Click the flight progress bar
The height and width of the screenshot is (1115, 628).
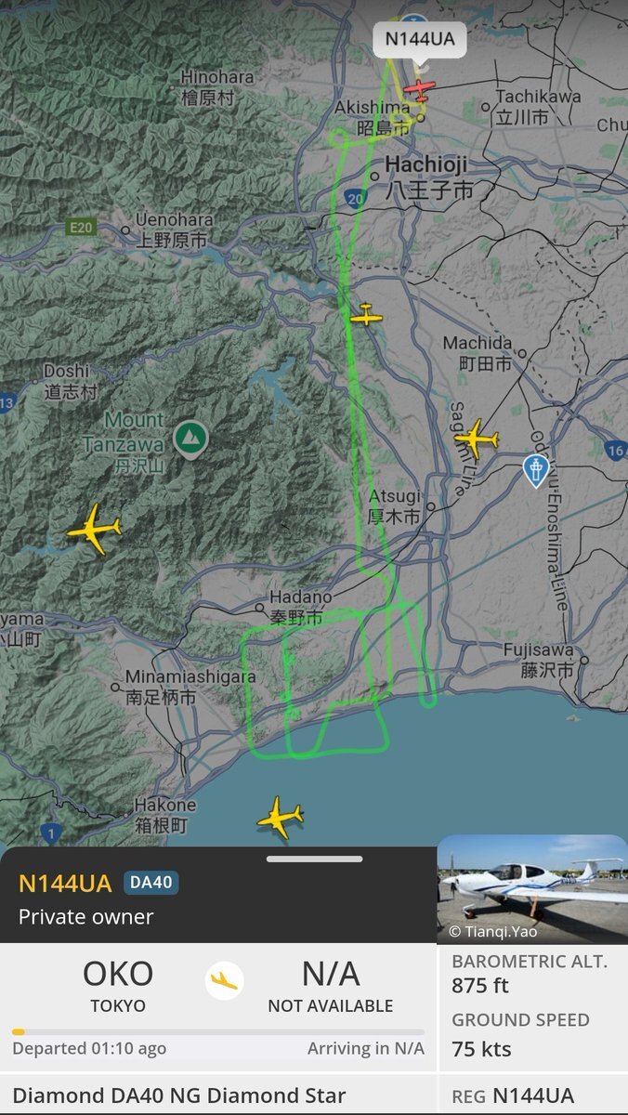pyautogui.click(x=218, y=1031)
